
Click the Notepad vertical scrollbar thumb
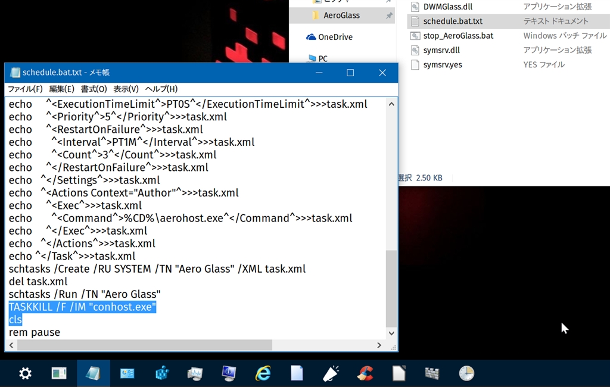391,289
